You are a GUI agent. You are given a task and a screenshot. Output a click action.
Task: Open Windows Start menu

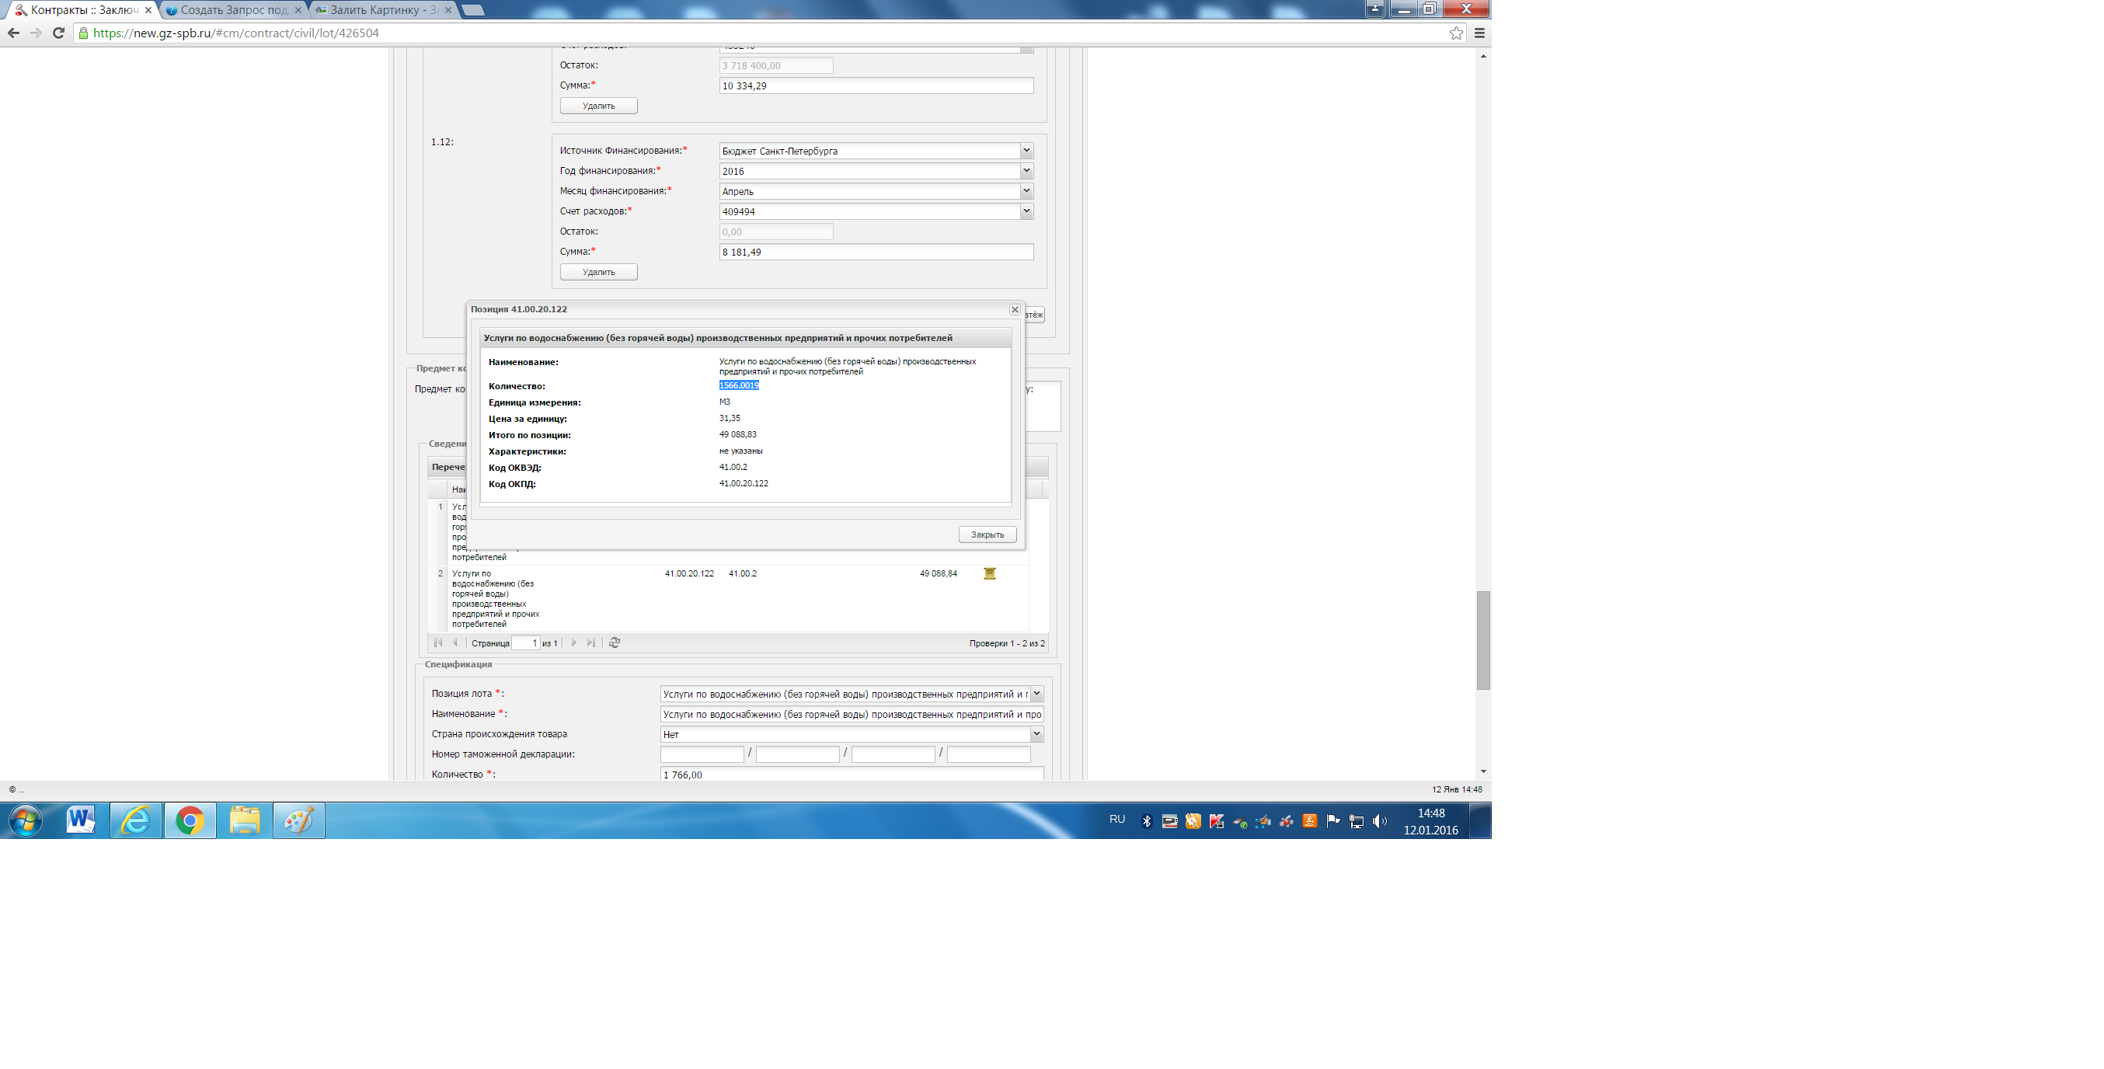(26, 820)
